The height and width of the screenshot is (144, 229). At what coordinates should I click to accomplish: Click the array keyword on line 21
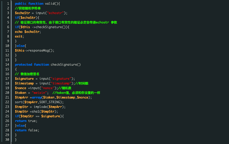[x=37, y=97]
